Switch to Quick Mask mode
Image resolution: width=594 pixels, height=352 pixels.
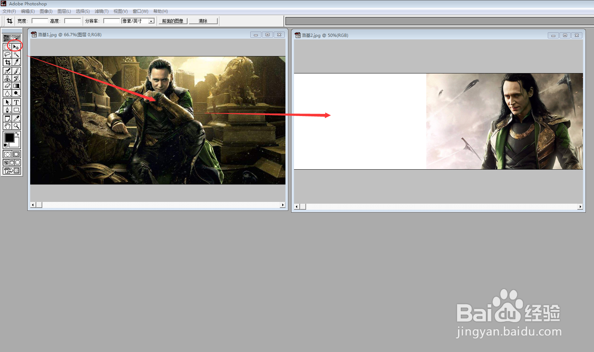(16, 154)
